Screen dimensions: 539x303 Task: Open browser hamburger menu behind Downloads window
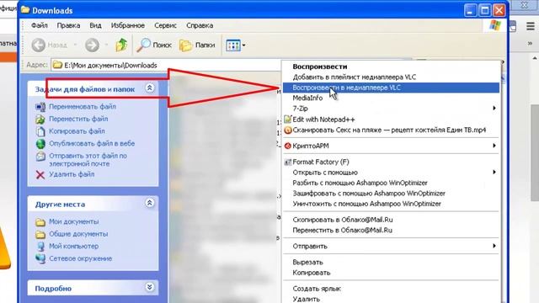coord(531,26)
